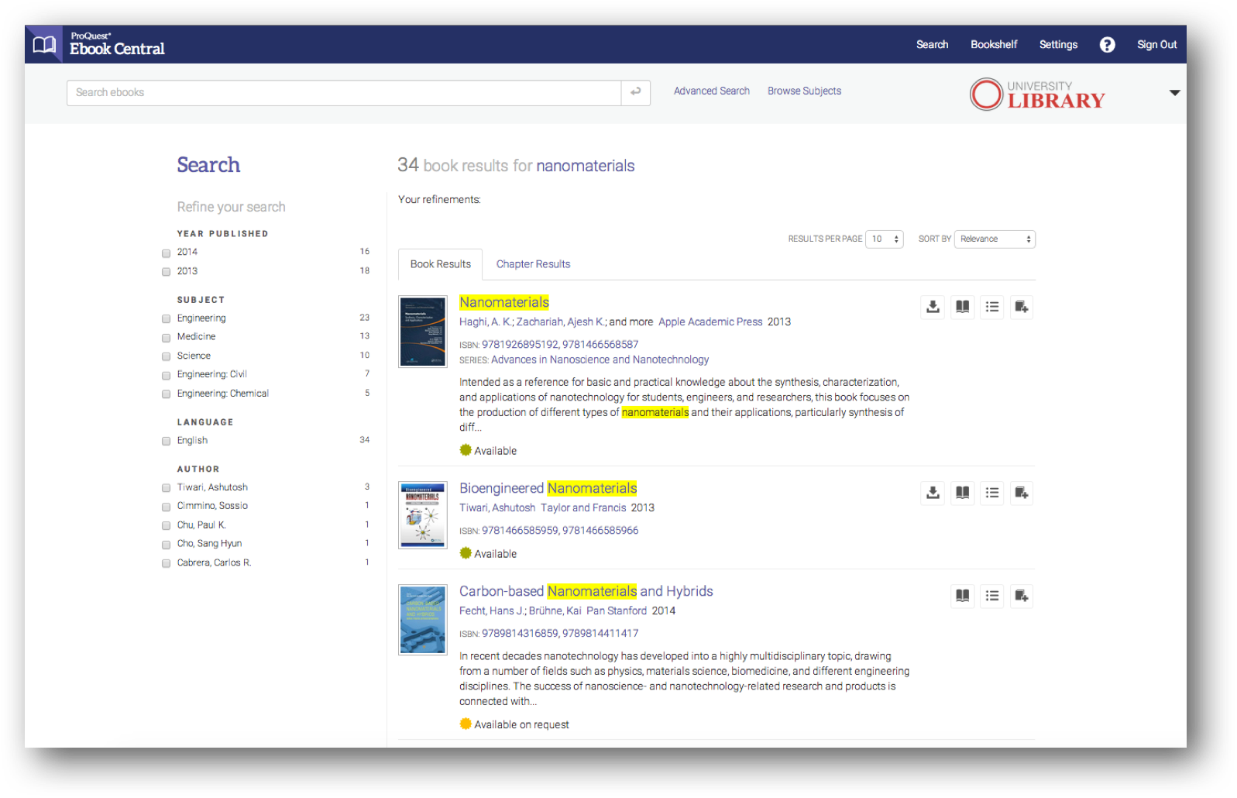
Task: Open the Results Per Page dropdown
Action: click(x=885, y=239)
